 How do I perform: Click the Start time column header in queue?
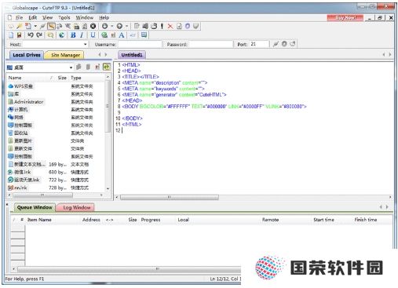(323, 220)
